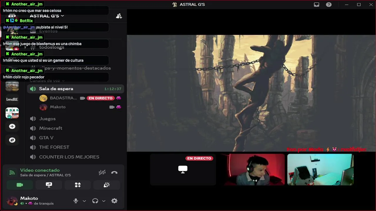Viewport: 376px width, 211px height.
Task: Join the Sala de espera voice channel
Action: pyautogui.click(x=75, y=89)
